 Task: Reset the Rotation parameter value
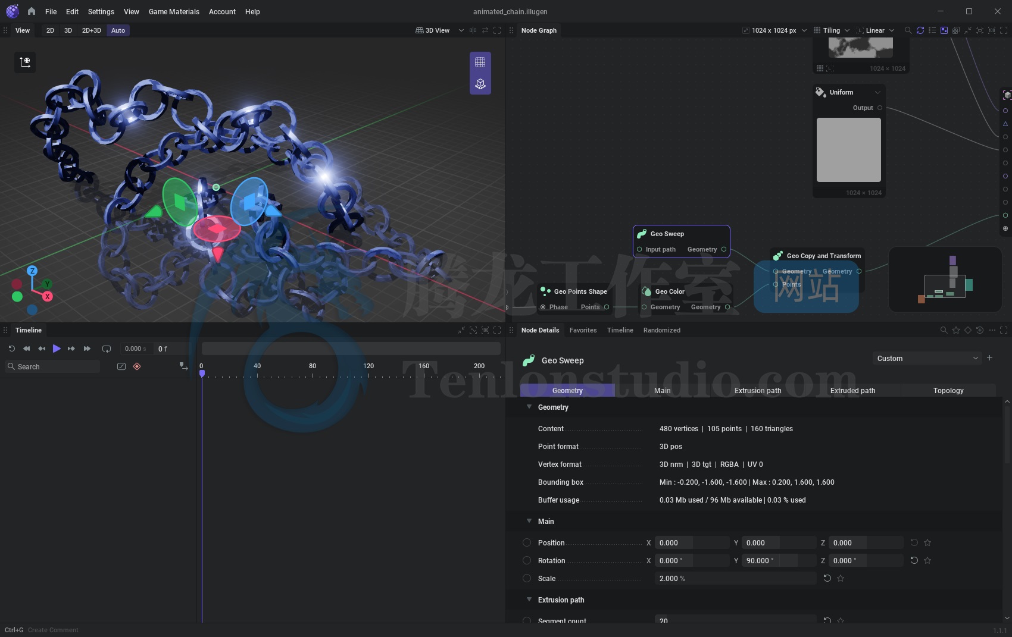914,560
